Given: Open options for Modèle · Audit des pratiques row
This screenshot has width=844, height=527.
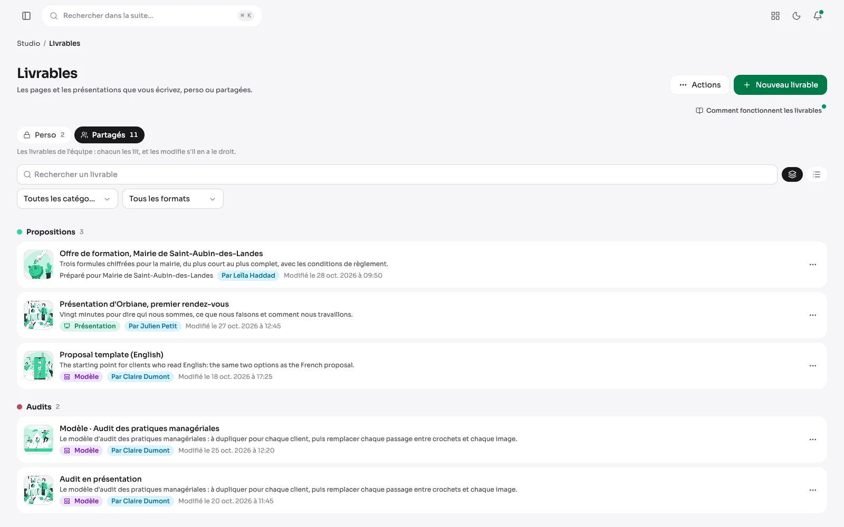Looking at the screenshot, I should pyautogui.click(x=813, y=440).
